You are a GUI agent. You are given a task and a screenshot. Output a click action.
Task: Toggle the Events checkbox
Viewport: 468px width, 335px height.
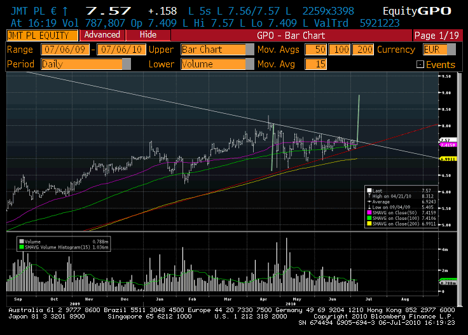(x=420, y=64)
